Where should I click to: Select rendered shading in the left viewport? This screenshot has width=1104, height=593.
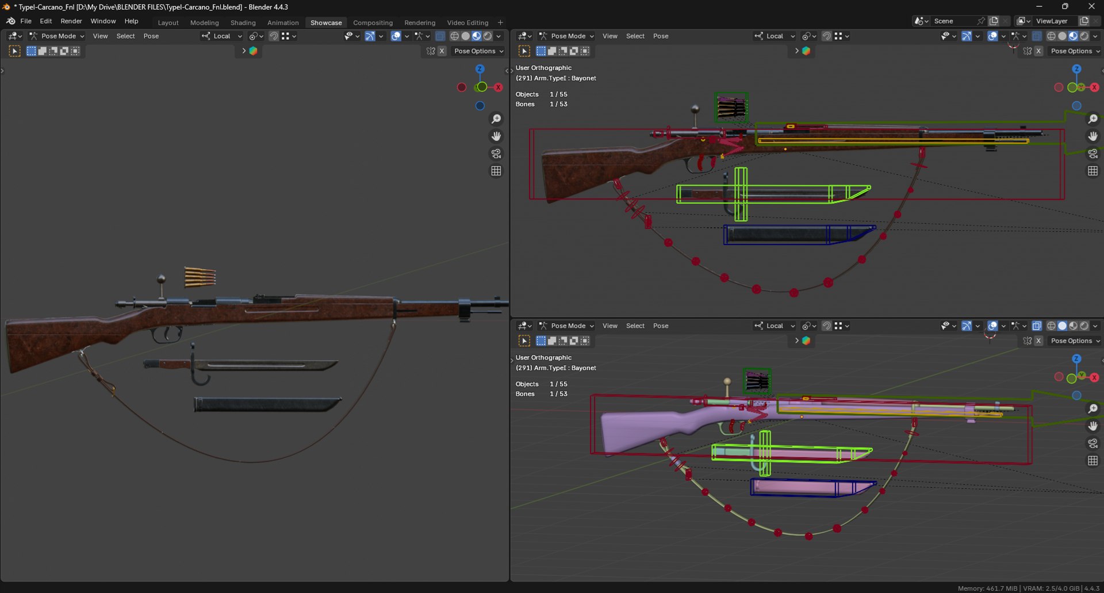[x=488, y=36]
